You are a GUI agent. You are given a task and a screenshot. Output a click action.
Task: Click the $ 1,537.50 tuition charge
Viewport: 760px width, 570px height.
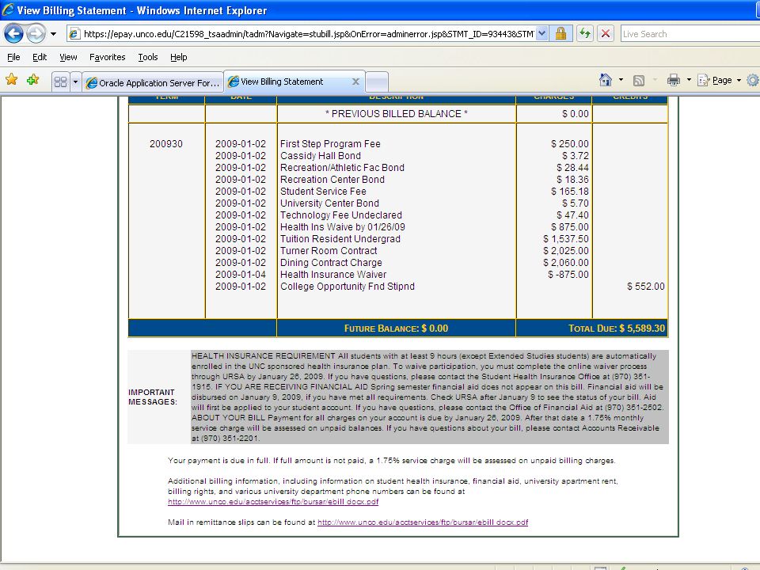coord(565,239)
